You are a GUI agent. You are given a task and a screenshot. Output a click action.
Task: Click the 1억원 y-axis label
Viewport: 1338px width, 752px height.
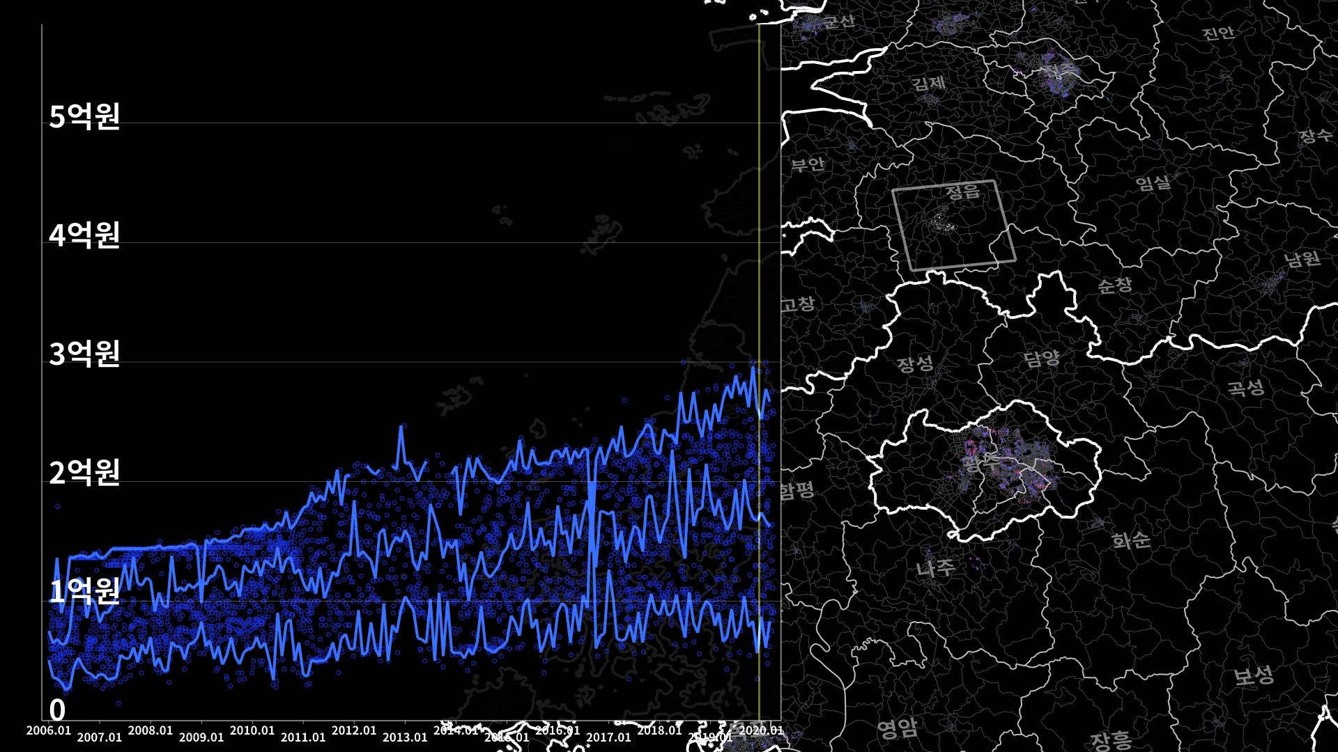click(84, 591)
